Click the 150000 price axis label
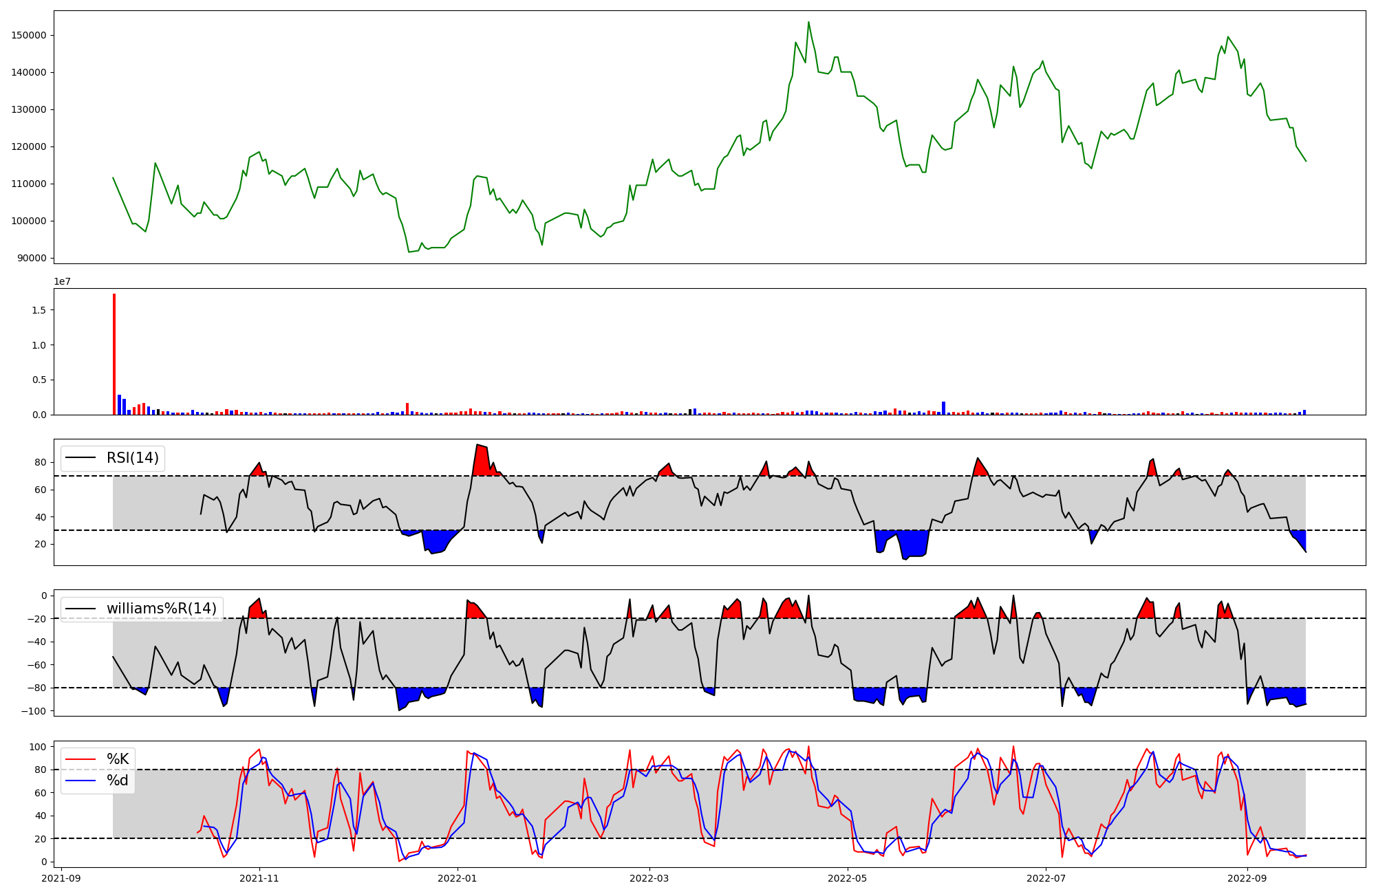 click(x=29, y=35)
